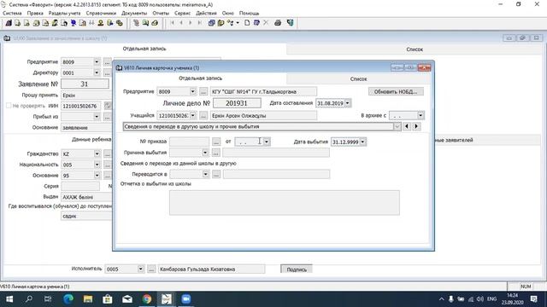Click the ellipsis button next to Исполнитель
The height and width of the screenshot is (307, 547).
pos(151,269)
